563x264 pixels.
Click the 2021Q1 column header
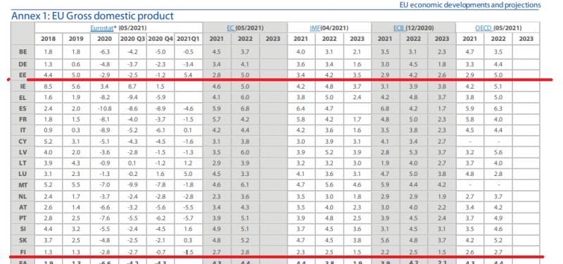[189, 39]
